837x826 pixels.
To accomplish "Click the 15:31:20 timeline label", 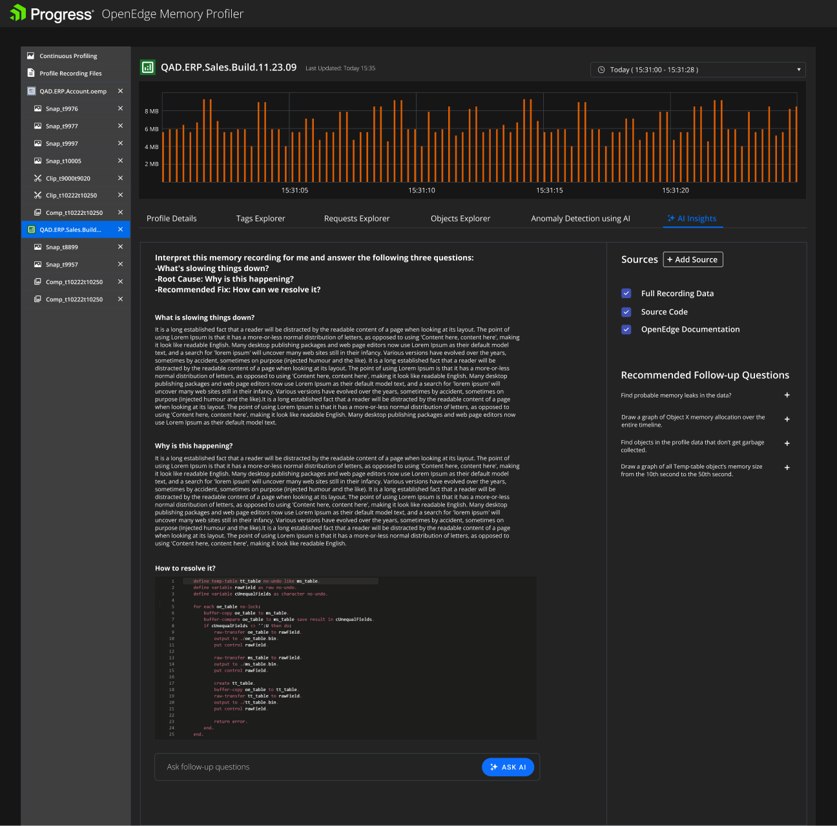I will pyautogui.click(x=676, y=190).
